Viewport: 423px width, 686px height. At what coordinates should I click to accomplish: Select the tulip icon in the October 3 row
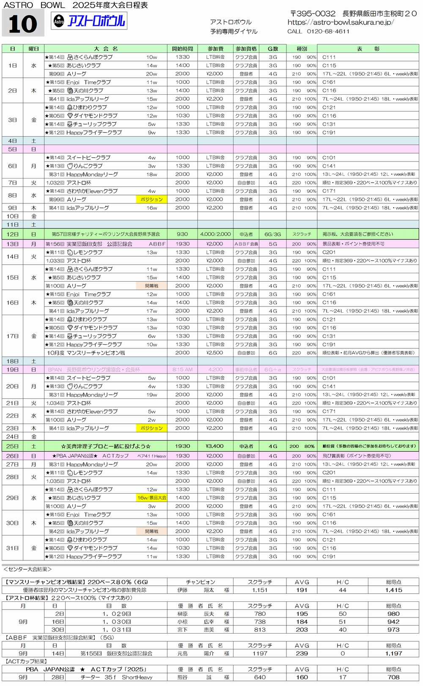tap(70, 124)
